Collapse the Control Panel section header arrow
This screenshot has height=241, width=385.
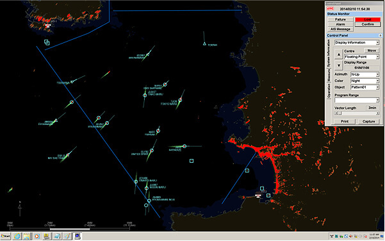click(380, 35)
